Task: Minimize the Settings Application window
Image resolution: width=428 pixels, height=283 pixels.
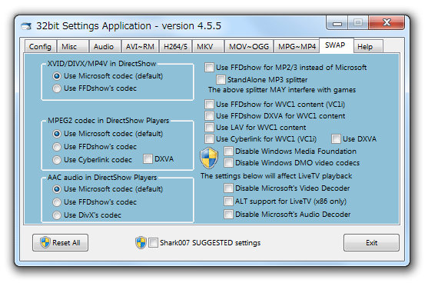Action: pyautogui.click(x=337, y=23)
